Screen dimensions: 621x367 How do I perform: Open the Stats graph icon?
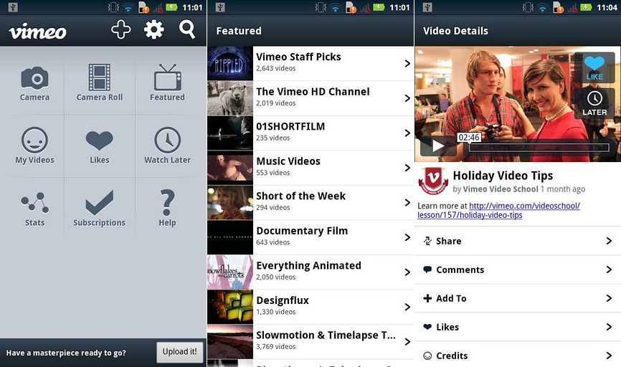coord(35,203)
